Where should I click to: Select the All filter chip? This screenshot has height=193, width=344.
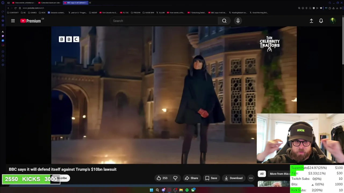262,174
